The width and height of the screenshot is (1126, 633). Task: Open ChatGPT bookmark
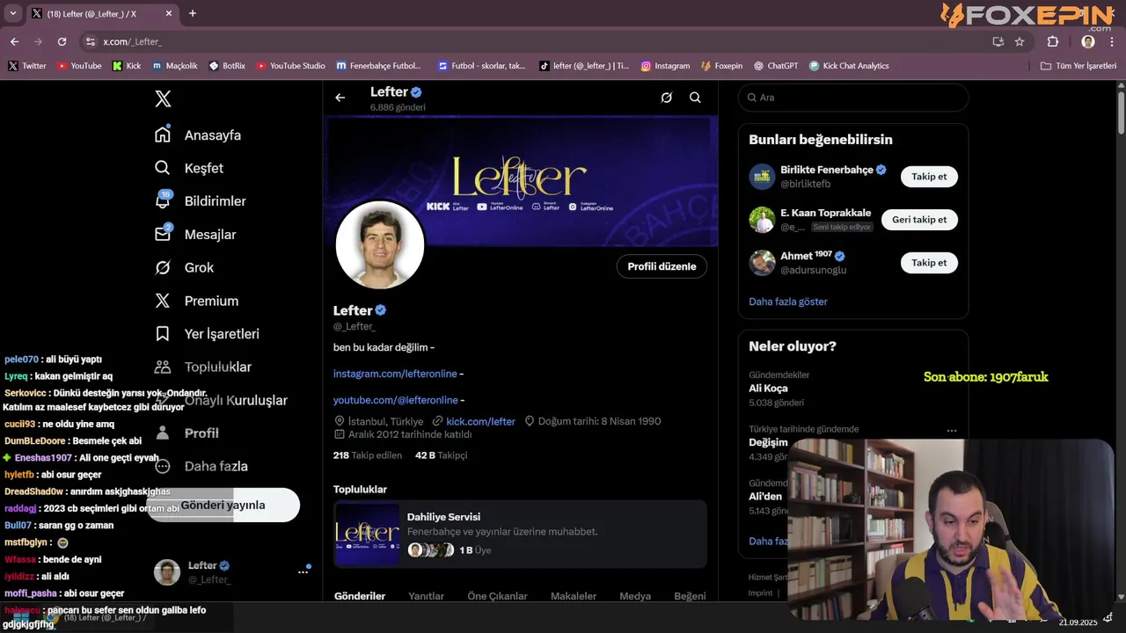pyautogui.click(x=776, y=66)
